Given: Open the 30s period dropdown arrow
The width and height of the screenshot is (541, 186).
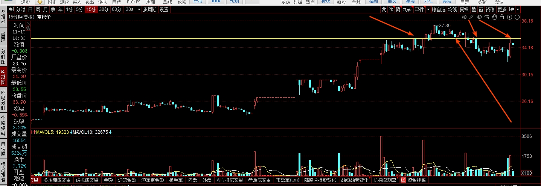Looking at the screenshot, I should point(139,9).
